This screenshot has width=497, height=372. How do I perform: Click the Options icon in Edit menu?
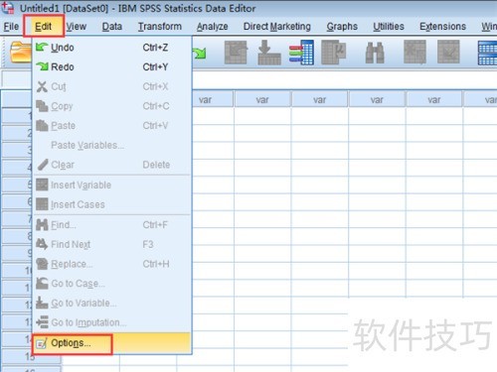click(42, 344)
